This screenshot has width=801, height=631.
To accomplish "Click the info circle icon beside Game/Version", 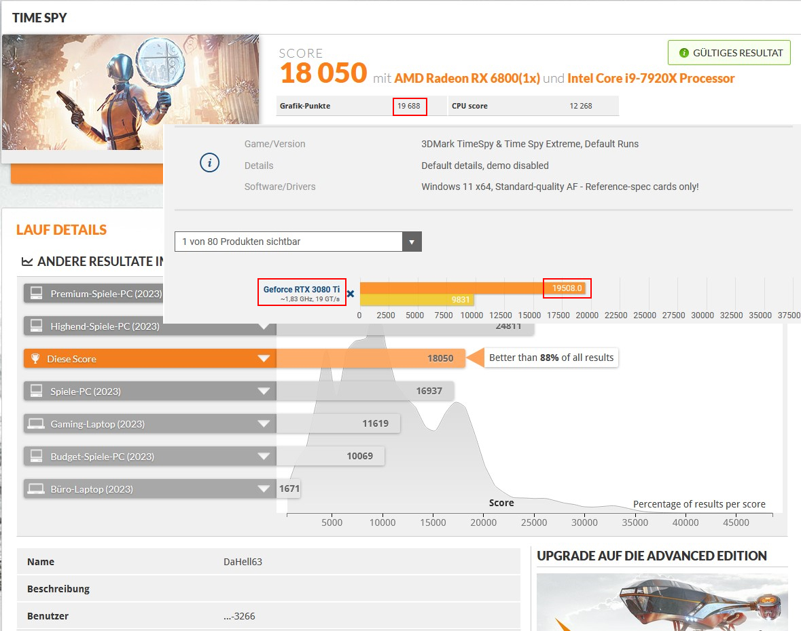I will click(x=209, y=163).
